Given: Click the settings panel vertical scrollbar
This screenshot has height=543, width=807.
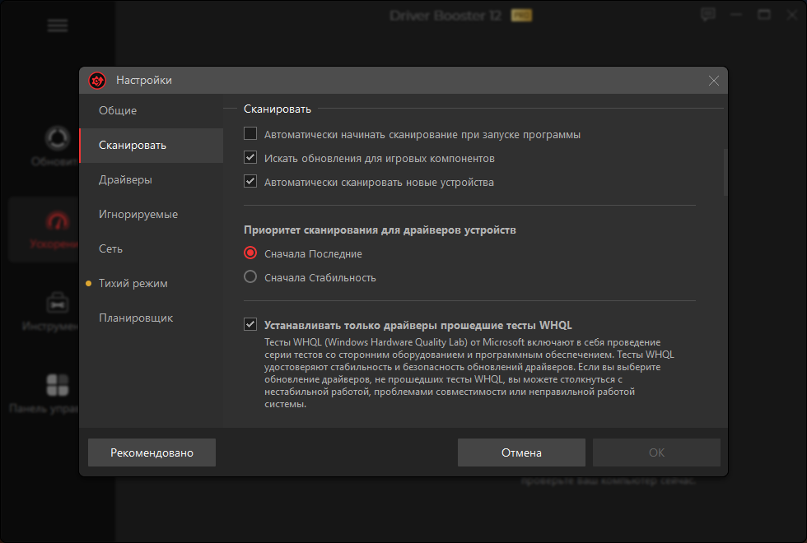Looking at the screenshot, I should pos(725,173).
